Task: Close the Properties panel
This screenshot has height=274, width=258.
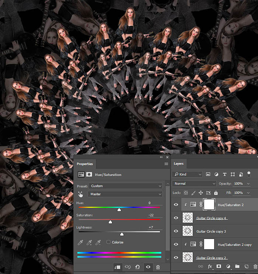Action: coord(167,157)
